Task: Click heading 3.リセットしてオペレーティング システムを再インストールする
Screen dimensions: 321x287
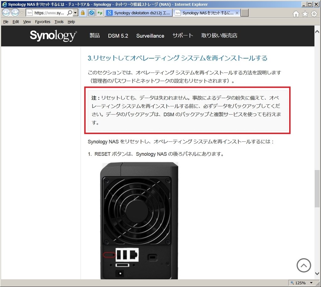Action: click(x=177, y=58)
